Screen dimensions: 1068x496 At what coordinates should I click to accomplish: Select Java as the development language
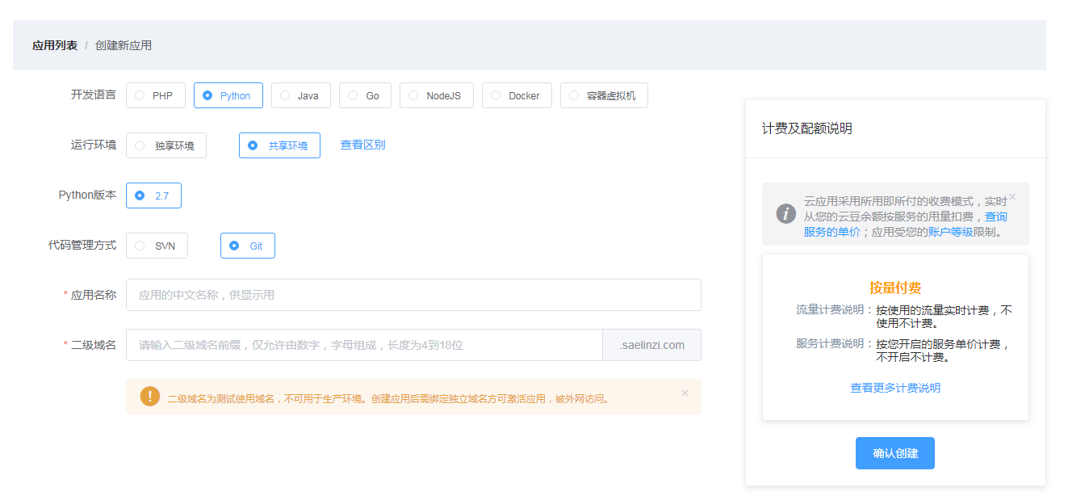point(300,95)
